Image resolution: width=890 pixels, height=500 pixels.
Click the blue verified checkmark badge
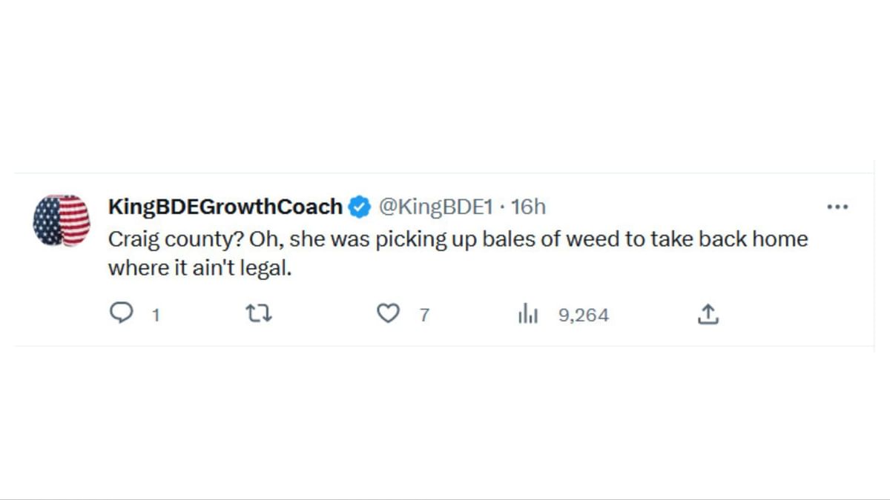[360, 207]
